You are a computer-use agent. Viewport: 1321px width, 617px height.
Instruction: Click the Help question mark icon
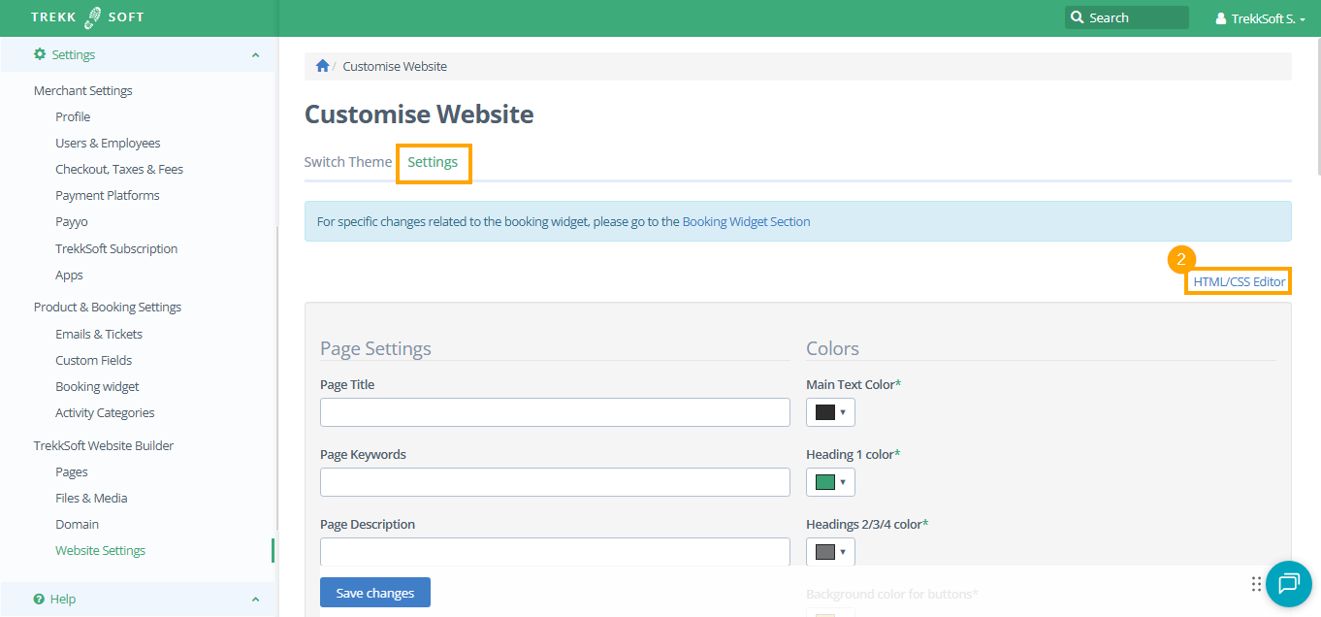pos(40,599)
